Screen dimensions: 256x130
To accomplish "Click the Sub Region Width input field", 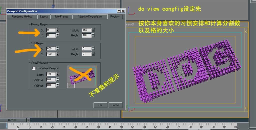I will point(86,49).
